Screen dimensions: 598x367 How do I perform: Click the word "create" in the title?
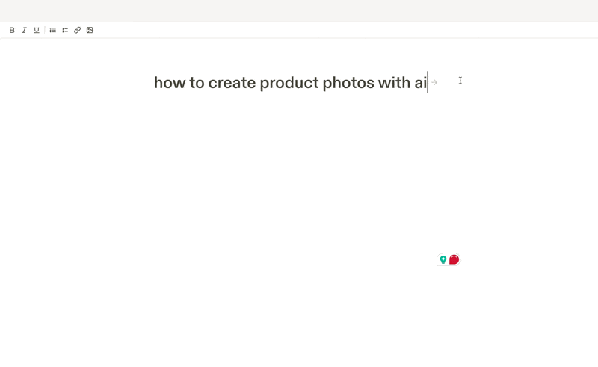(x=232, y=83)
